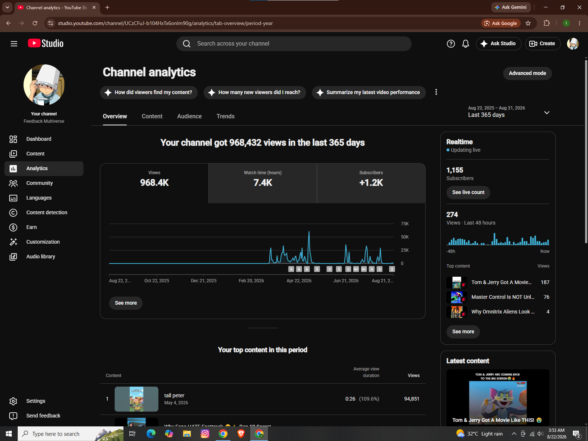
Task: Switch to the Audience tab
Action: [x=189, y=116]
